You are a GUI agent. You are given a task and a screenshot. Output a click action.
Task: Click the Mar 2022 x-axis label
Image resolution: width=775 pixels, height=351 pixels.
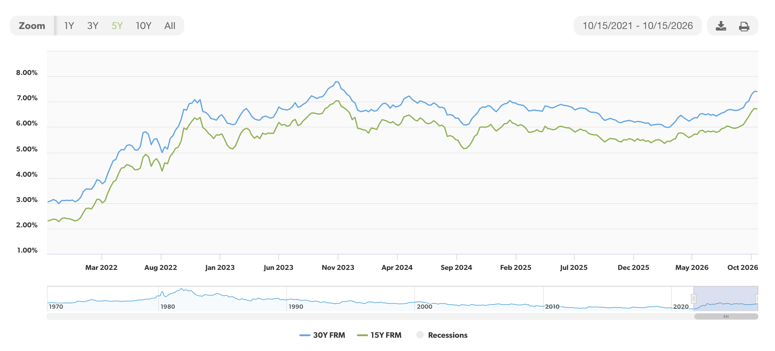101,267
